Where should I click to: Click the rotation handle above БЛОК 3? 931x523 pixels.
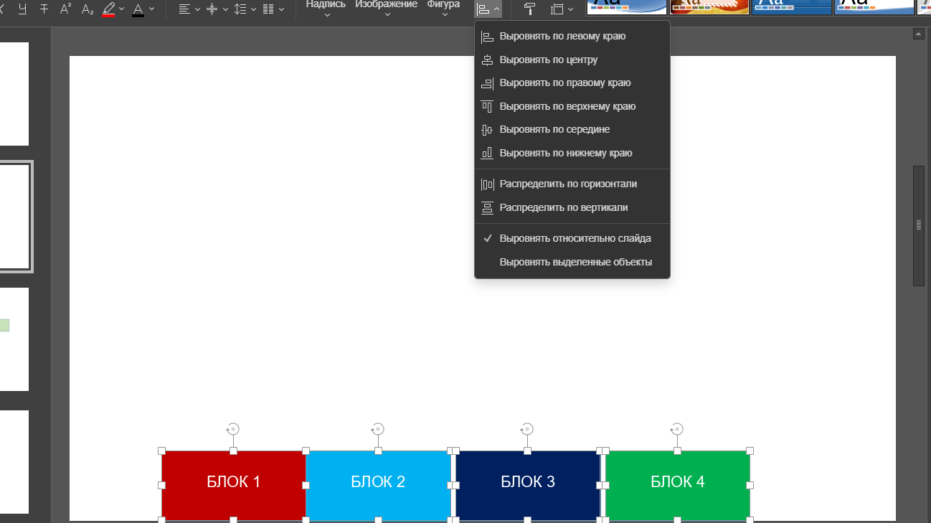(x=527, y=429)
